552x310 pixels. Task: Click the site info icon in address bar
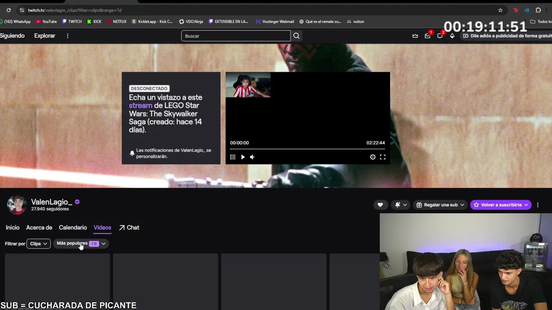22,10
